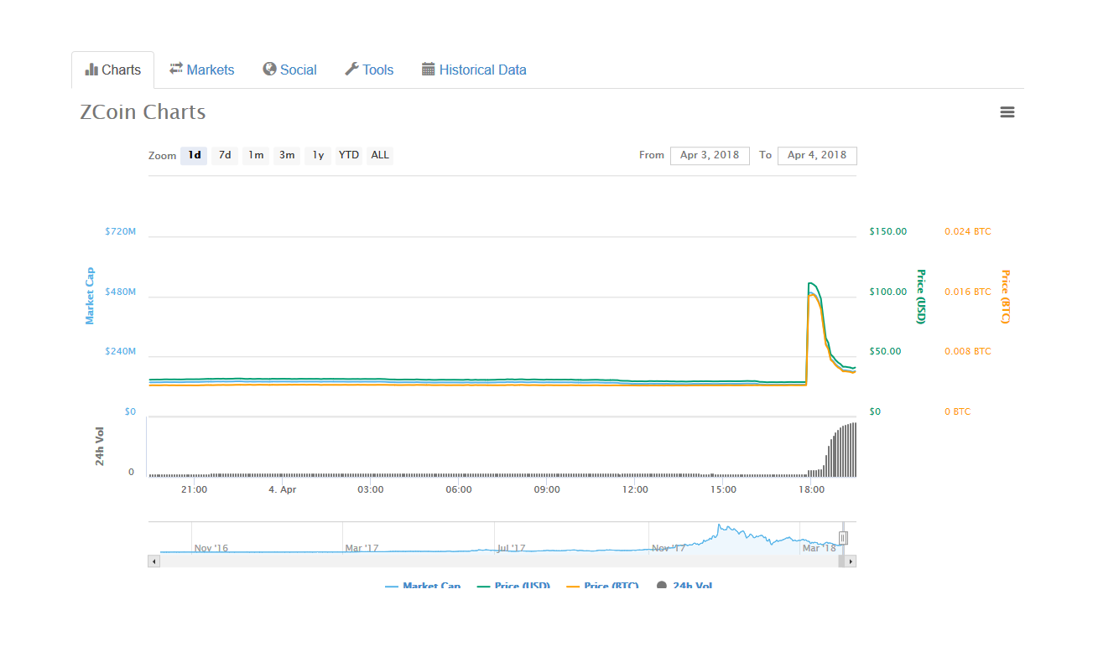Click the globe icon next to Social
The height and width of the screenshot is (667, 1119).
click(x=268, y=70)
